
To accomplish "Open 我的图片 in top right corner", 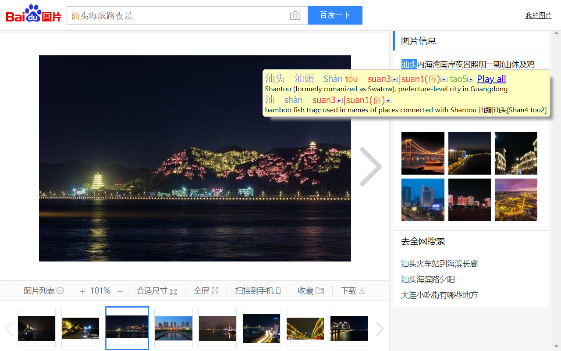I will pyautogui.click(x=538, y=15).
